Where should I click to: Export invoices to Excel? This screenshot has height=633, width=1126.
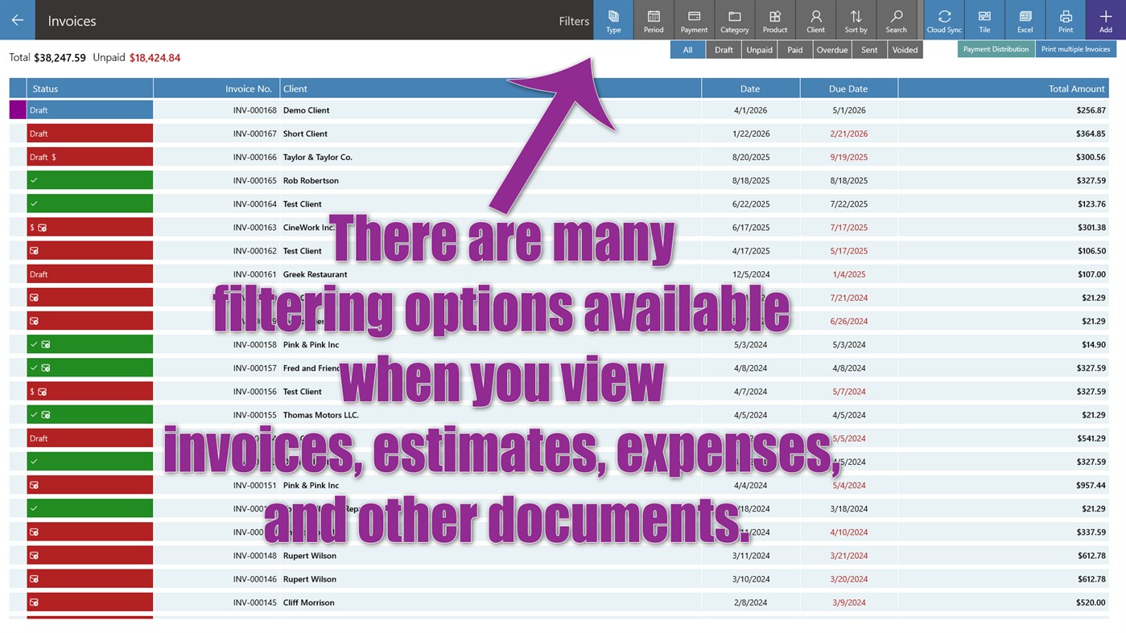(x=1025, y=19)
